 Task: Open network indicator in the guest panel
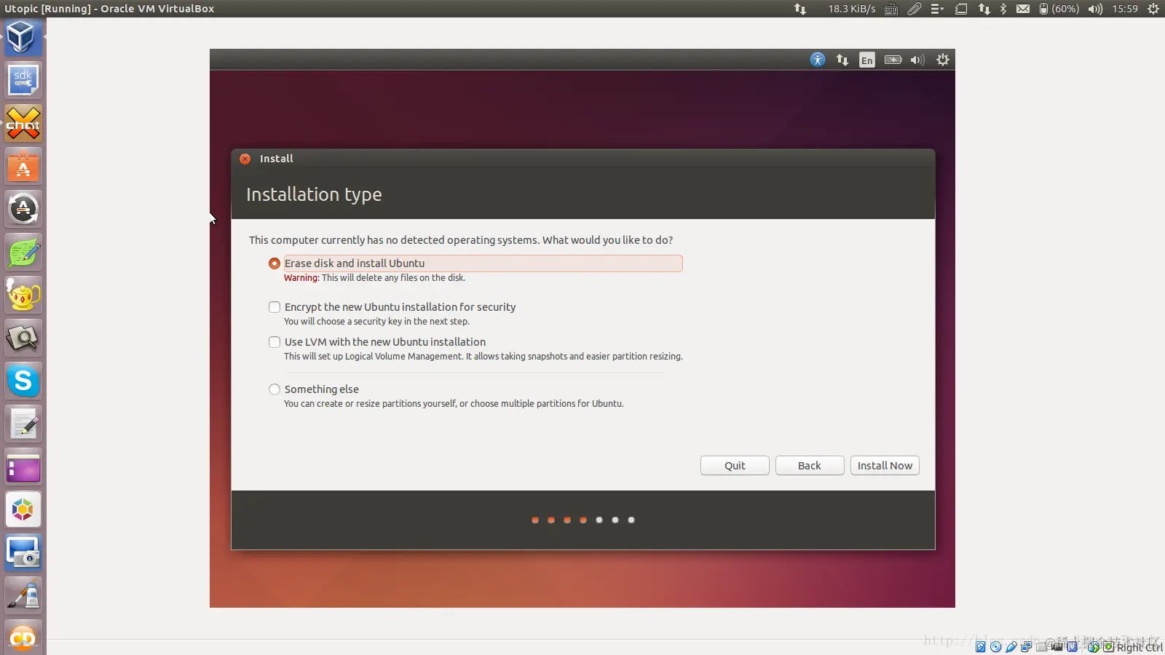(x=842, y=60)
